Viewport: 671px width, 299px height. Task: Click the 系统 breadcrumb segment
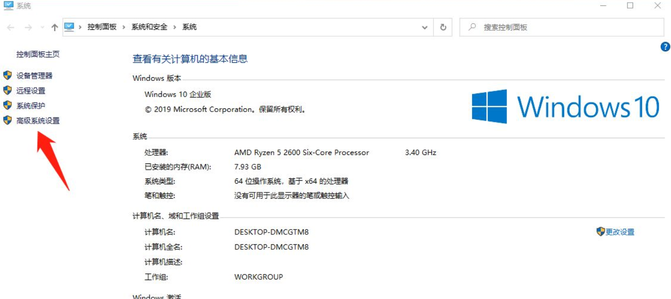(x=189, y=27)
